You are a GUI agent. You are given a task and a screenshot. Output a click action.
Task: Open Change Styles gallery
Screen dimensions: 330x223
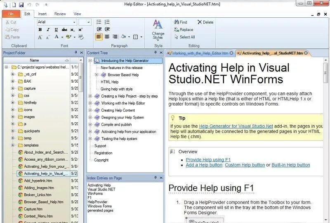click(158, 29)
